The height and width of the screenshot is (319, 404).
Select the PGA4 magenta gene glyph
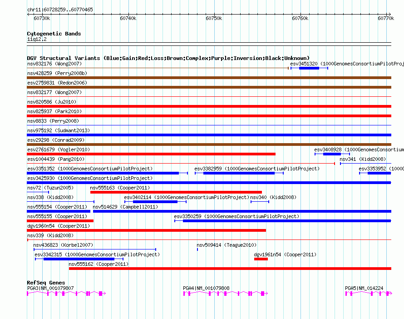[226, 294]
